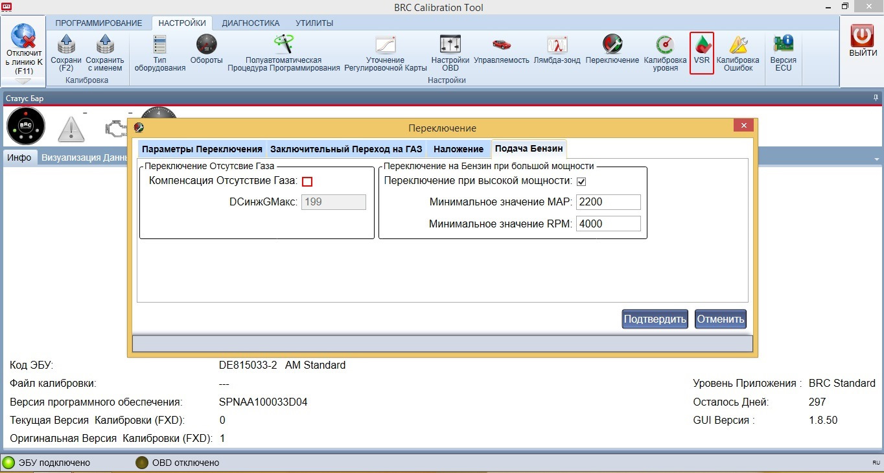Select the Инфо tab
The image size is (884, 473).
19,157
